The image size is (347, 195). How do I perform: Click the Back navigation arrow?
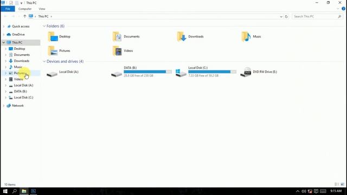[6, 16]
